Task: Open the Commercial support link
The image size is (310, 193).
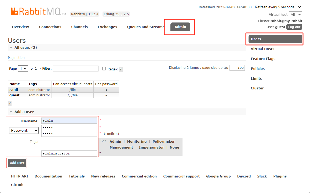Action: tap(181, 176)
